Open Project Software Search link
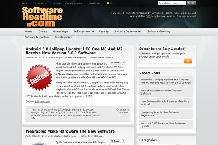Viewport: 218px width, 145px height. pos(68,3)
